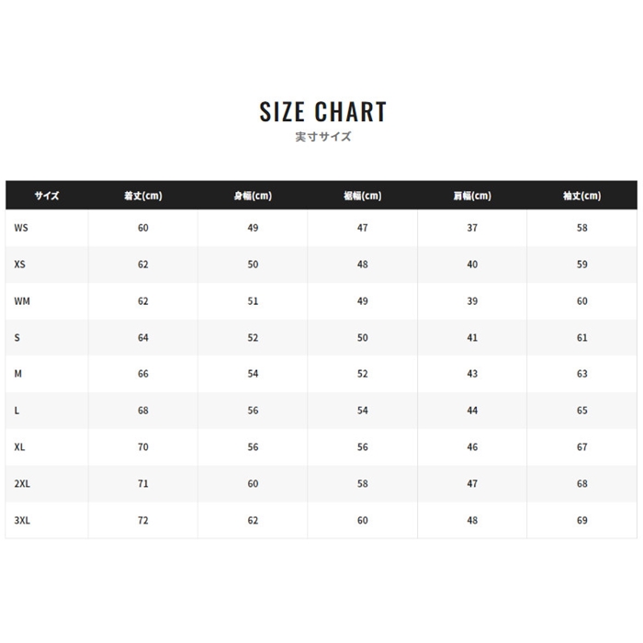This screenshot has width=643, height=643.
Task: Select the WM size row label
Action: point(23,301)
